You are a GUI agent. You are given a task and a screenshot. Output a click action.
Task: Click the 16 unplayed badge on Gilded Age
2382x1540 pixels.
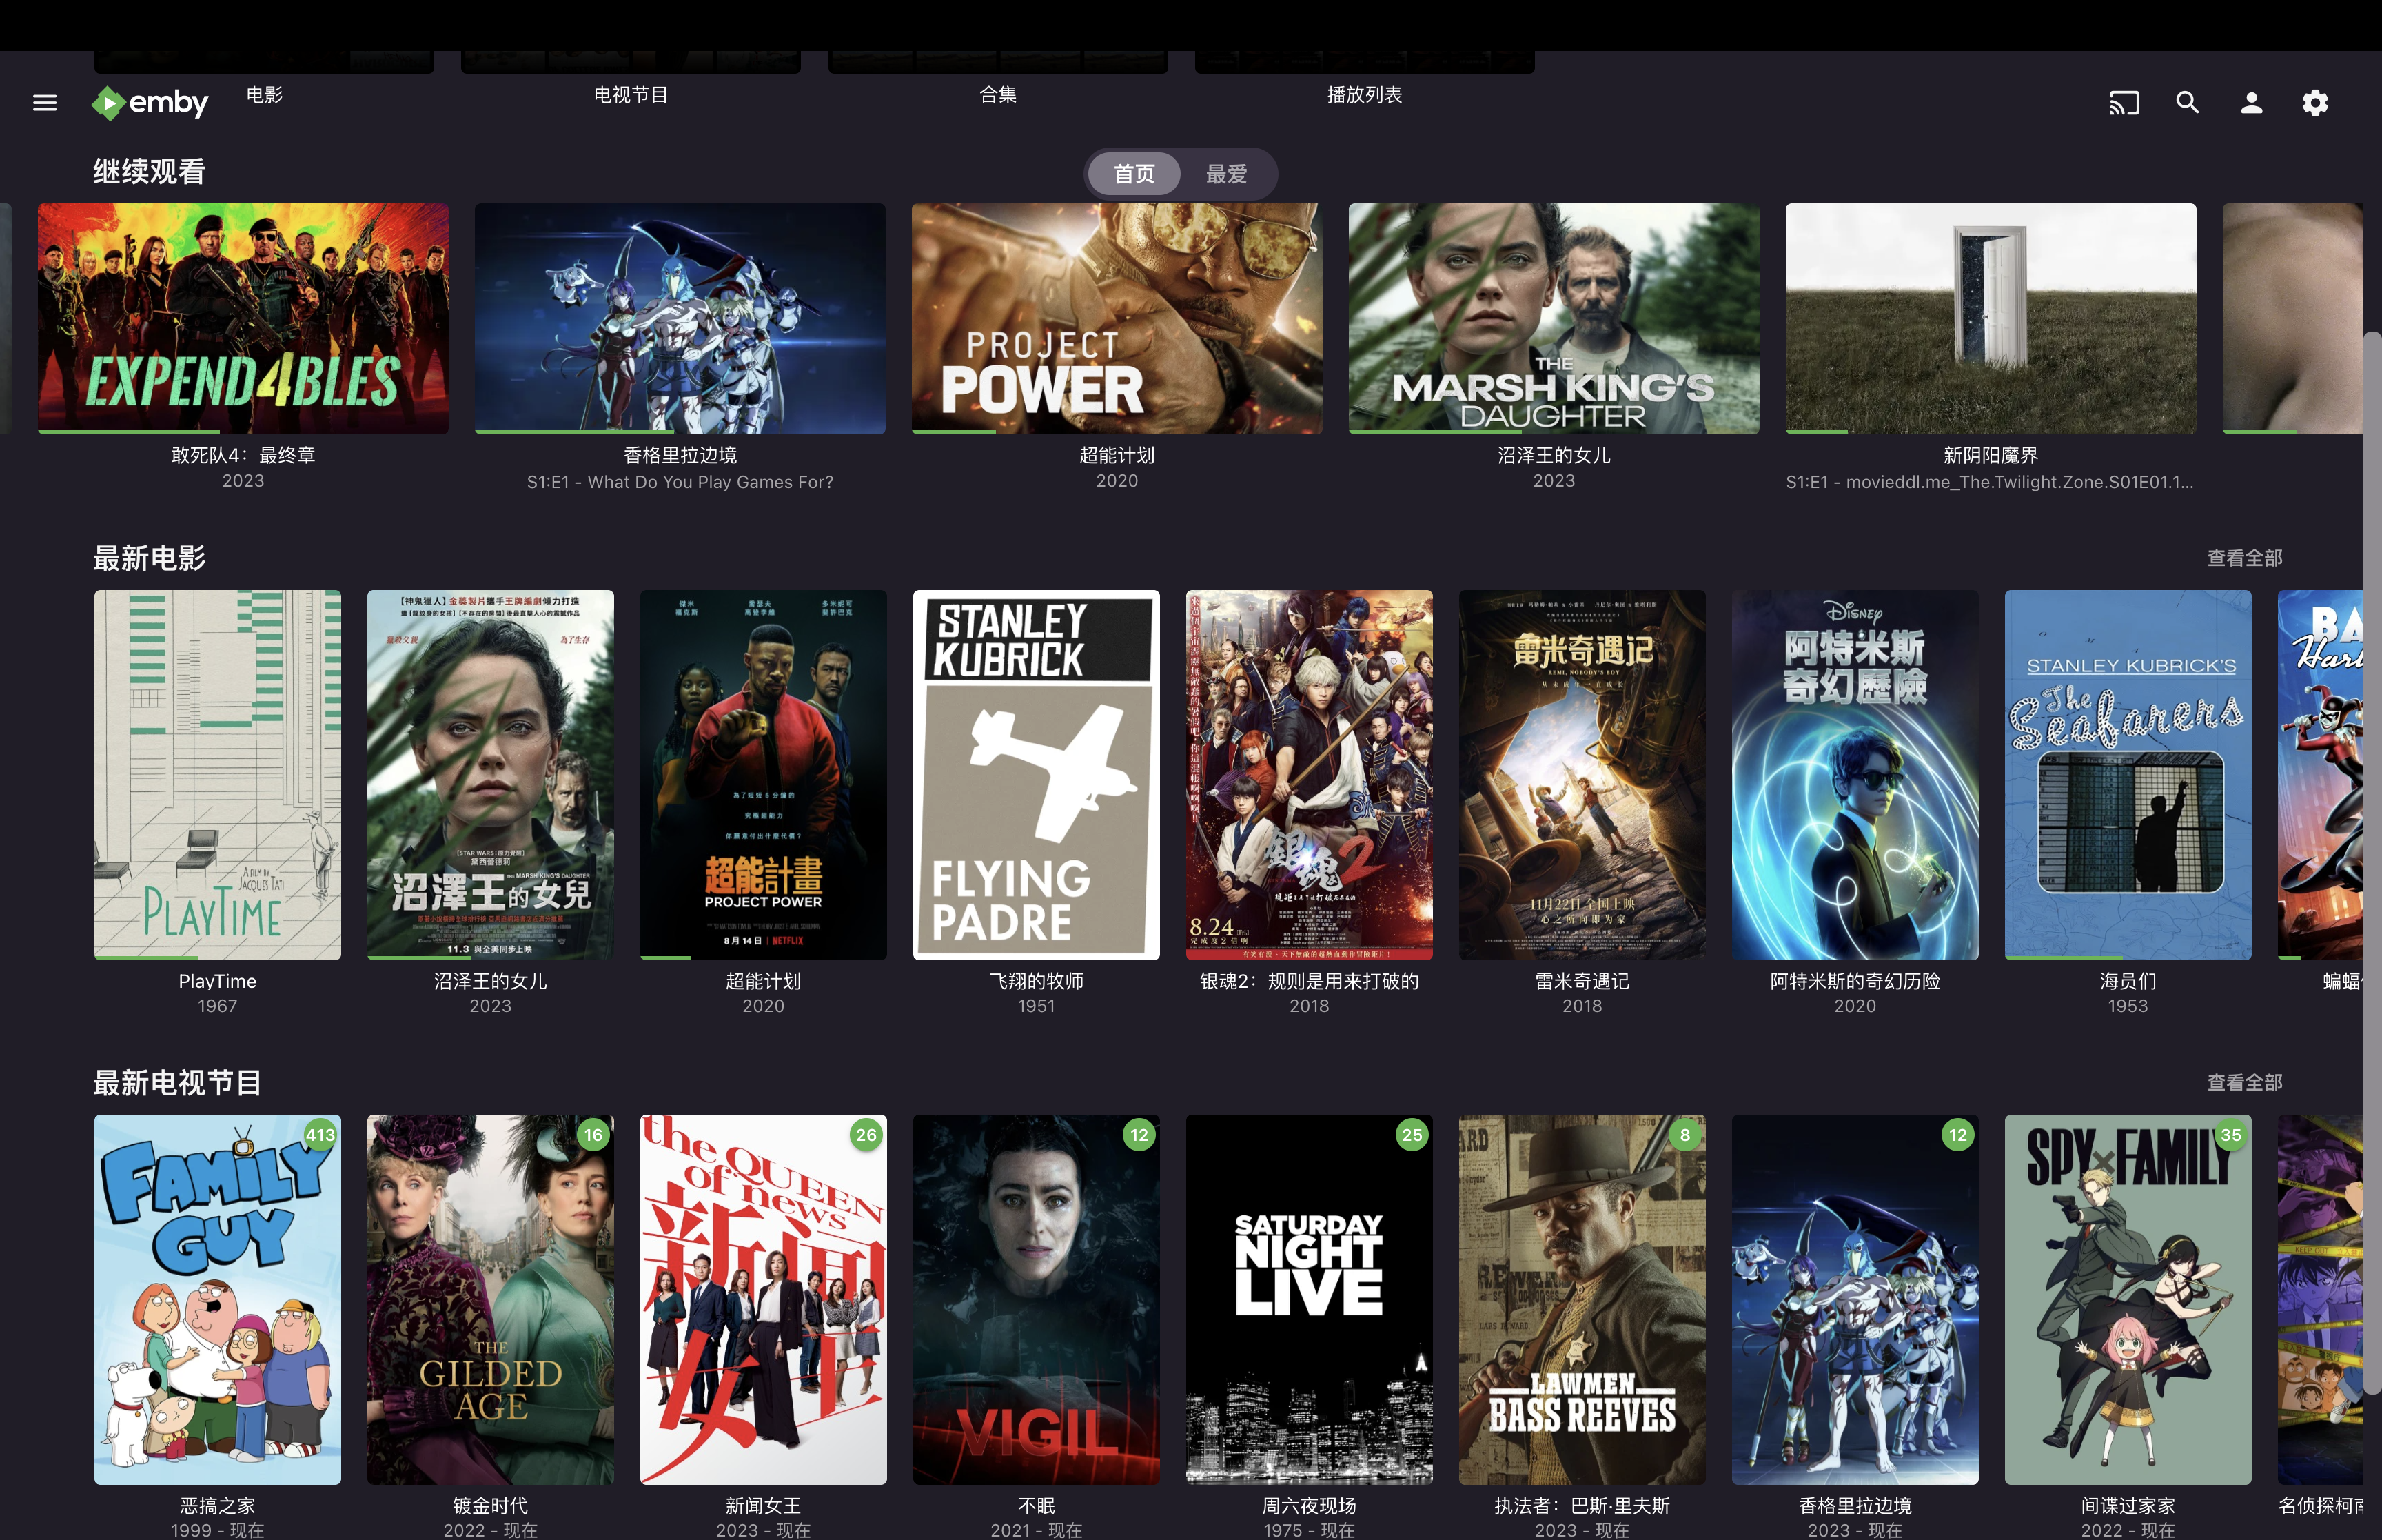coord(593,1135)
